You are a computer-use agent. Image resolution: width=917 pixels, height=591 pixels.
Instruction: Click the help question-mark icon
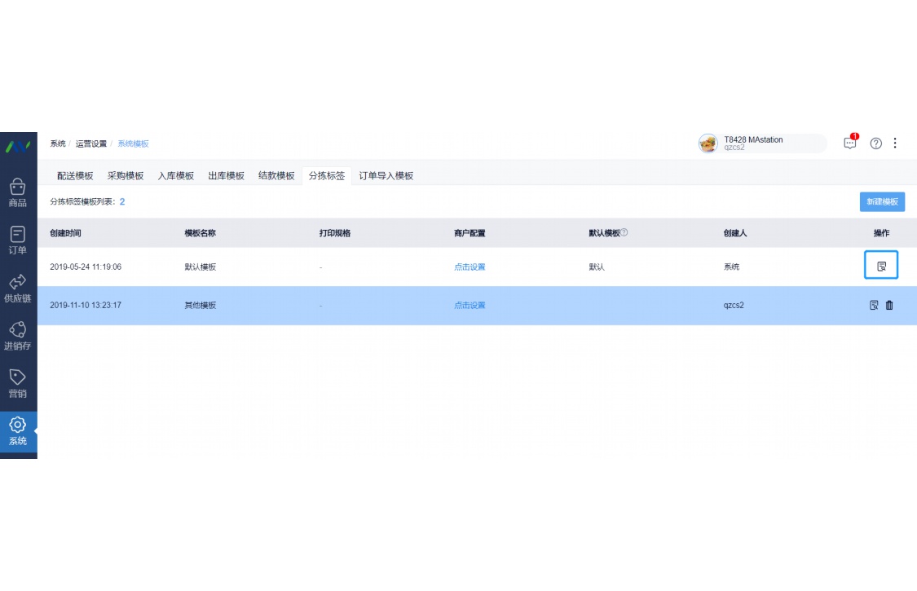click(x=875, y=143)
